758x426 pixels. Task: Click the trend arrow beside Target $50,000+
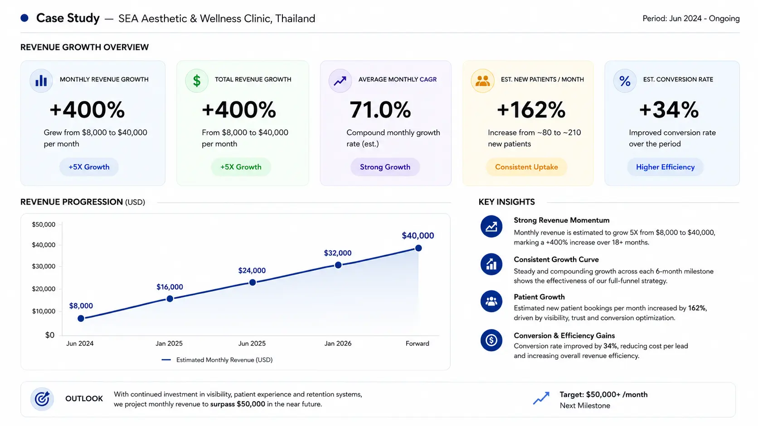coord(541,398)
